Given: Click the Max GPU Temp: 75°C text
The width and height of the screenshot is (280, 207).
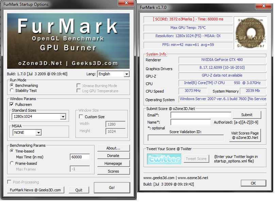Looking at the screenshot, I should pos(188,28).
